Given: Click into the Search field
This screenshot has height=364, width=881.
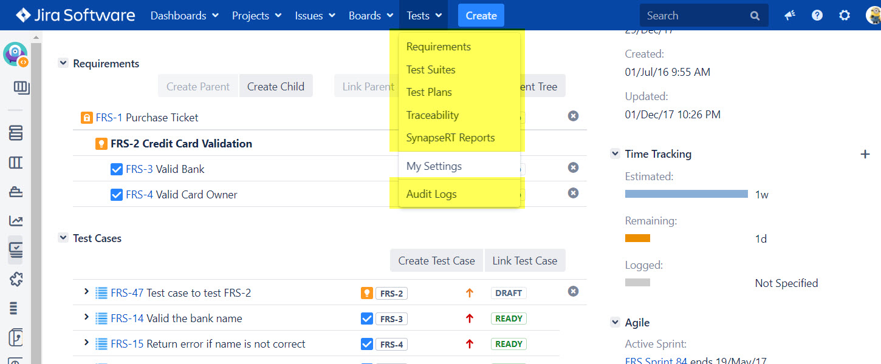Looking at the screenshot, I should pyautogui.click(x=696, y=16).
